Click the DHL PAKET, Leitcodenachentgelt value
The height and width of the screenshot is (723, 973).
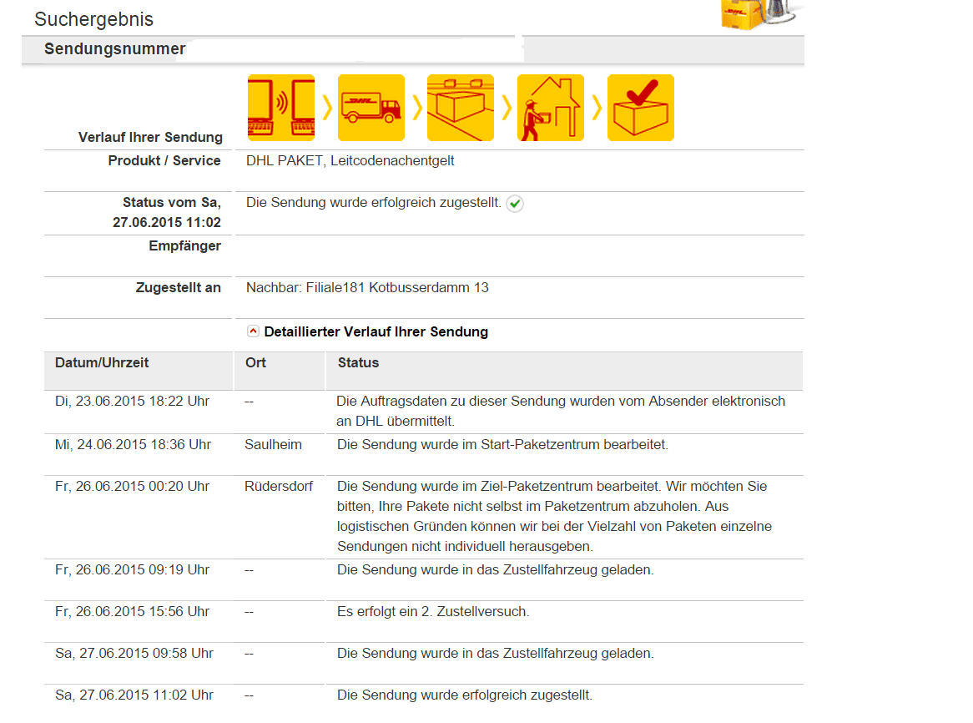[350, 161]
